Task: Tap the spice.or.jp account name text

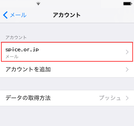Action: pyautogui.click(x=22, y=50)
